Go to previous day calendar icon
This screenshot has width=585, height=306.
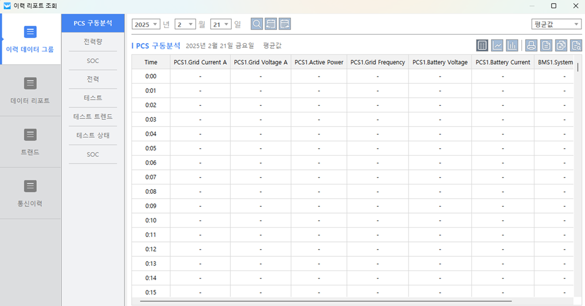tap(271, 24)
